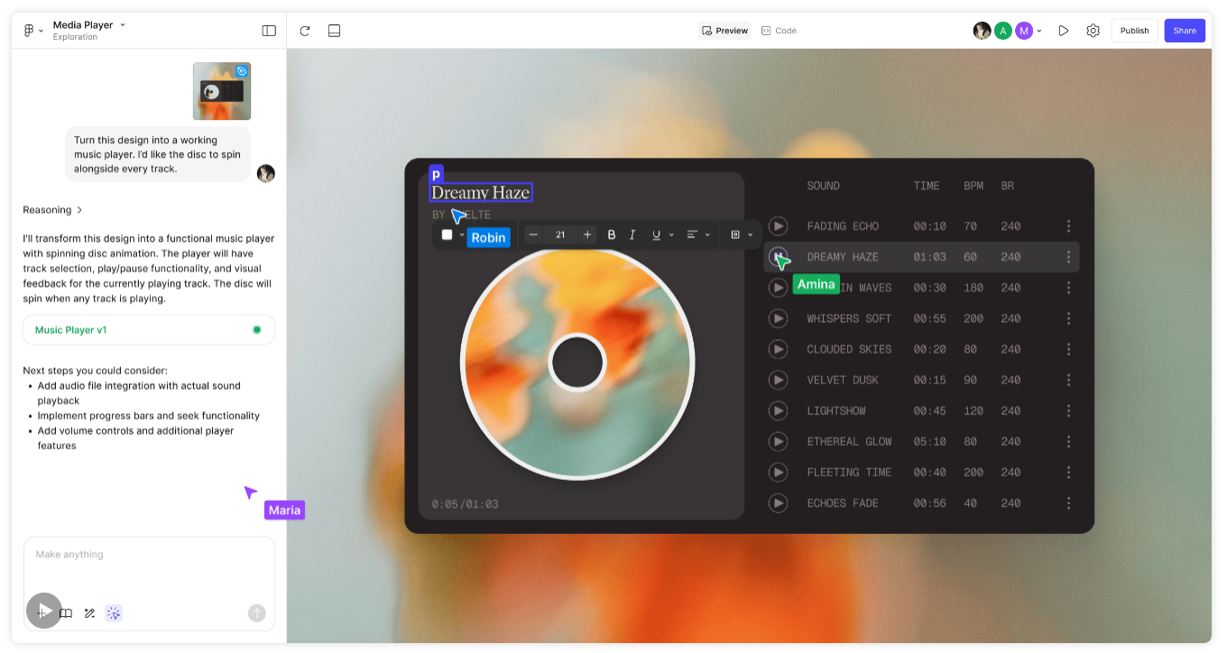Open collaborator avatars dropdown chevron
1227x653 pixels.
tap(1039, 31)
